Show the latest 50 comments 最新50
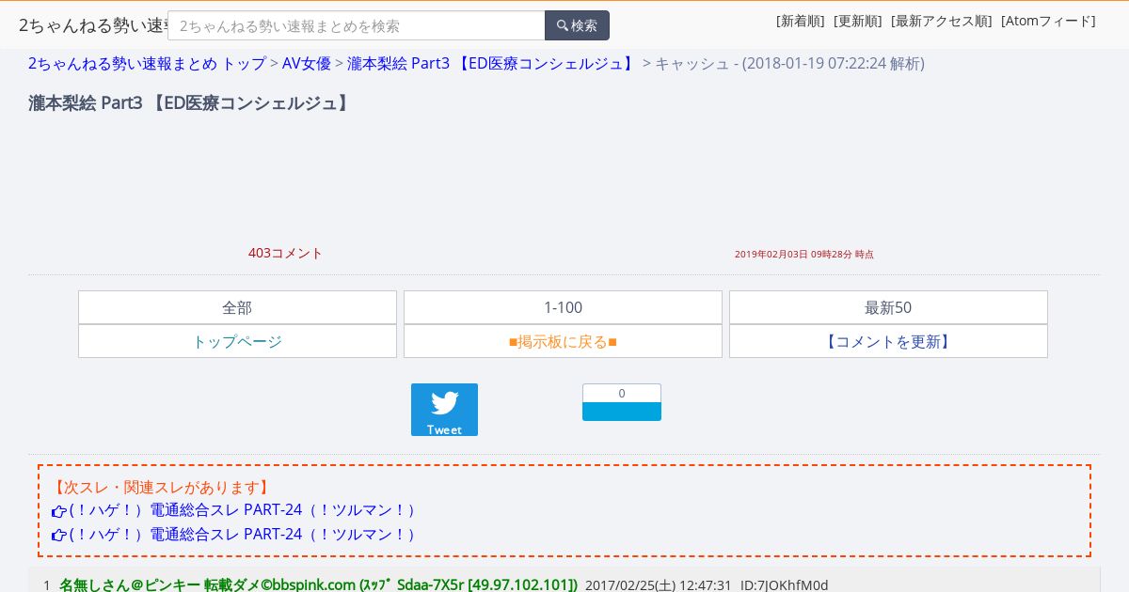This screenshot has width=1129, height=592. pos(888,307)
